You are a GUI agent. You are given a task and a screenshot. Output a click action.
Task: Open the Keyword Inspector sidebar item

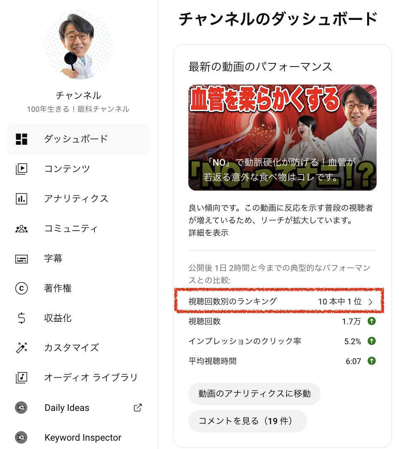tap(78, 437)
